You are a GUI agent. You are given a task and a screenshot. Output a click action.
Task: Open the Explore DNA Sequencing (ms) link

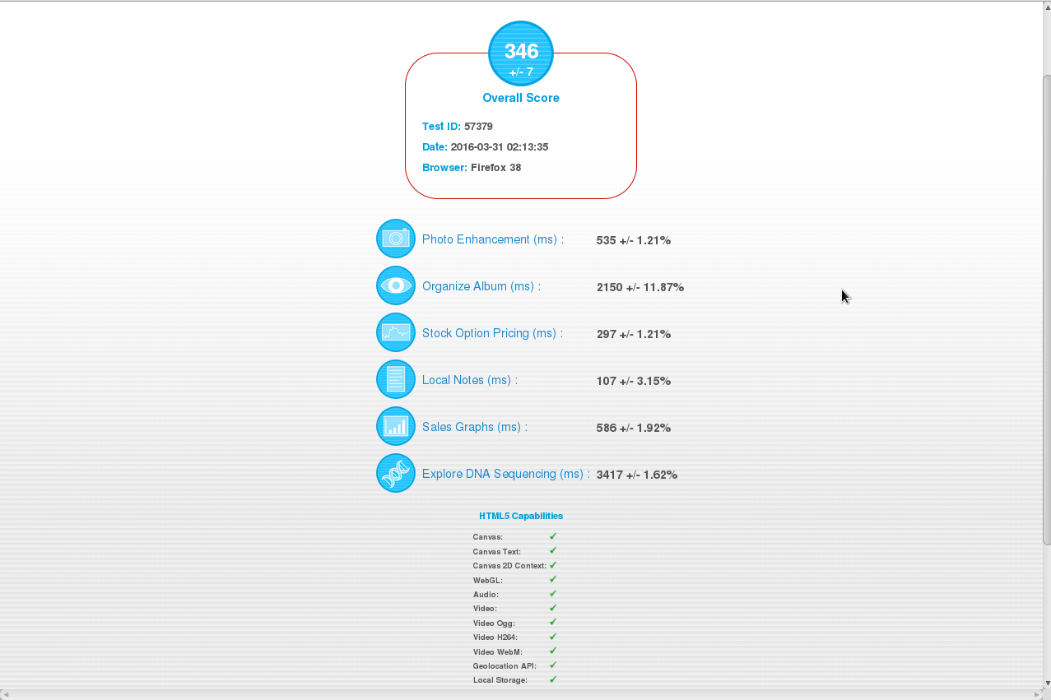coord(505,474)
